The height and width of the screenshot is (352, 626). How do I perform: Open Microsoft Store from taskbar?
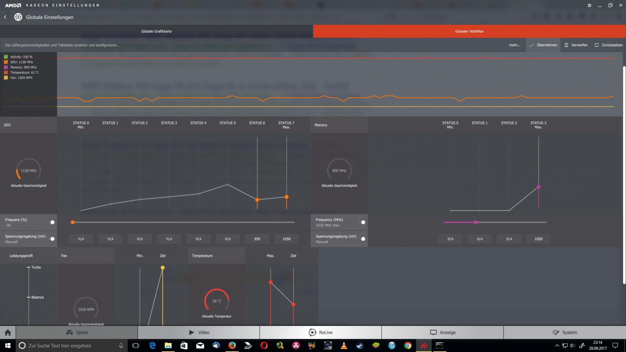coord(184,345)
